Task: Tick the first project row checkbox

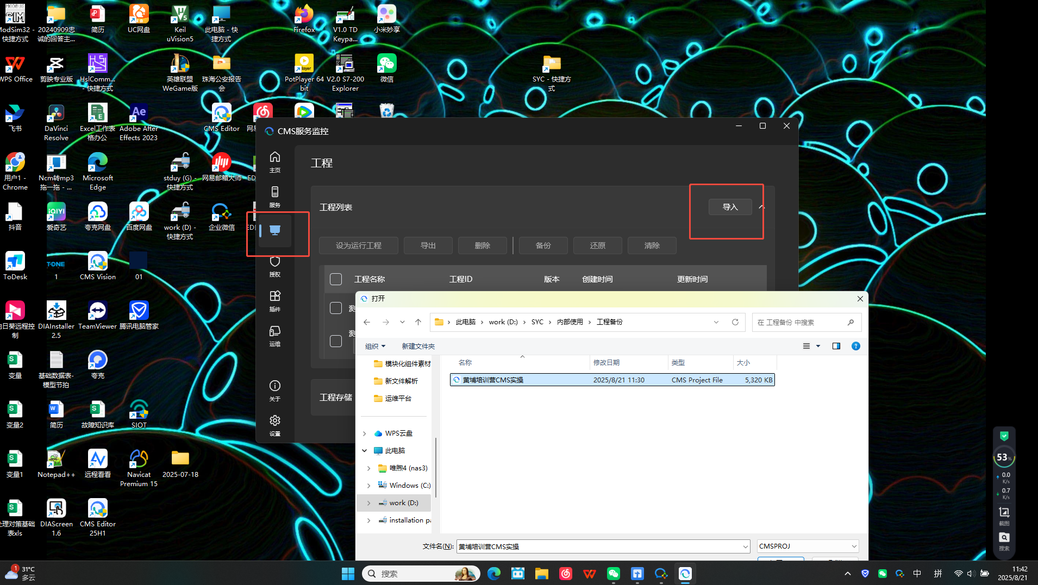Action: [x=336, y=308]
